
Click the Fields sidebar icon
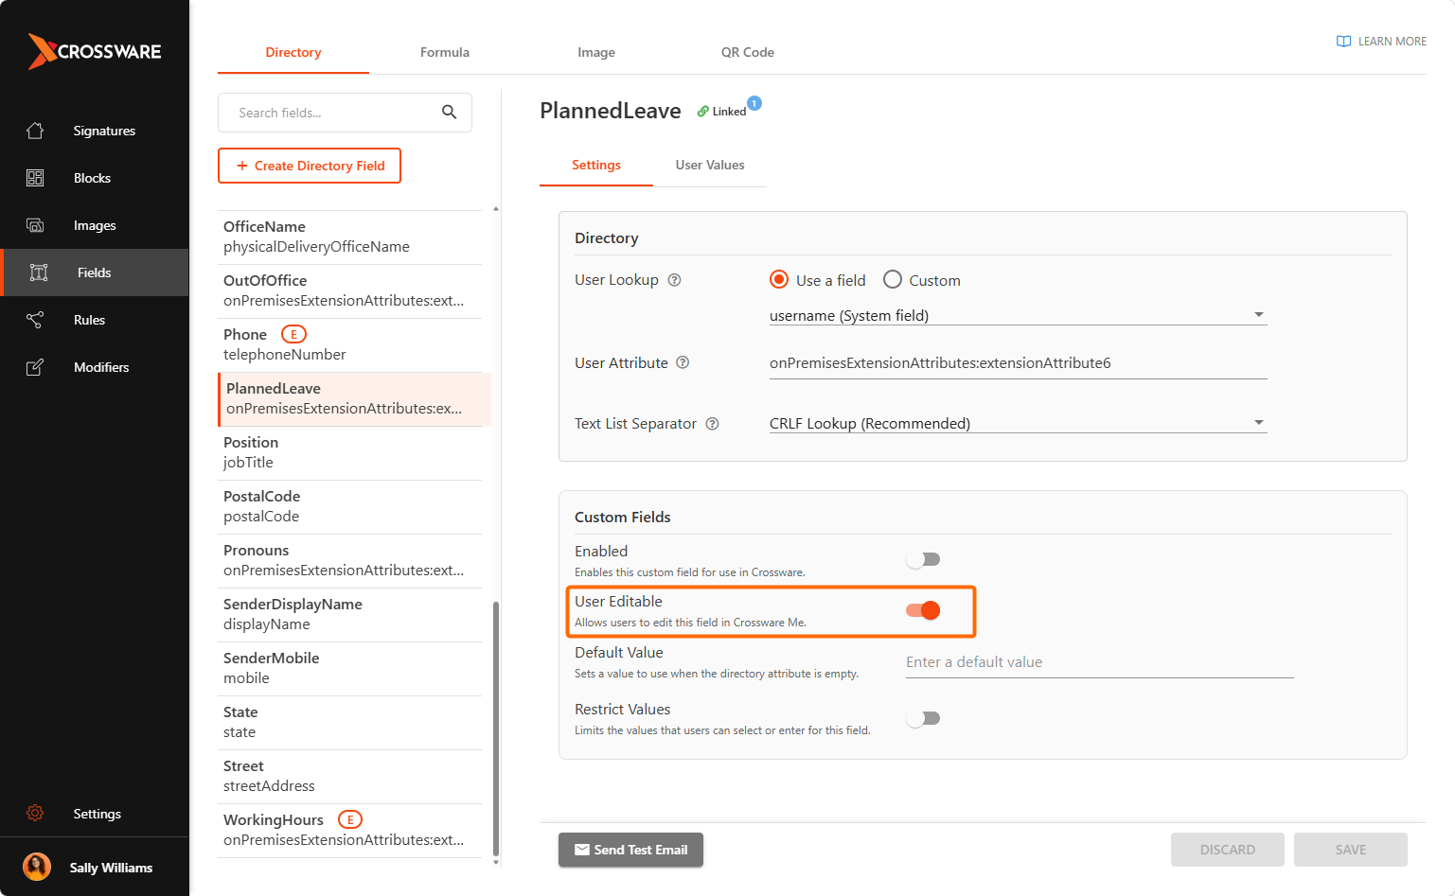[39, 272]
